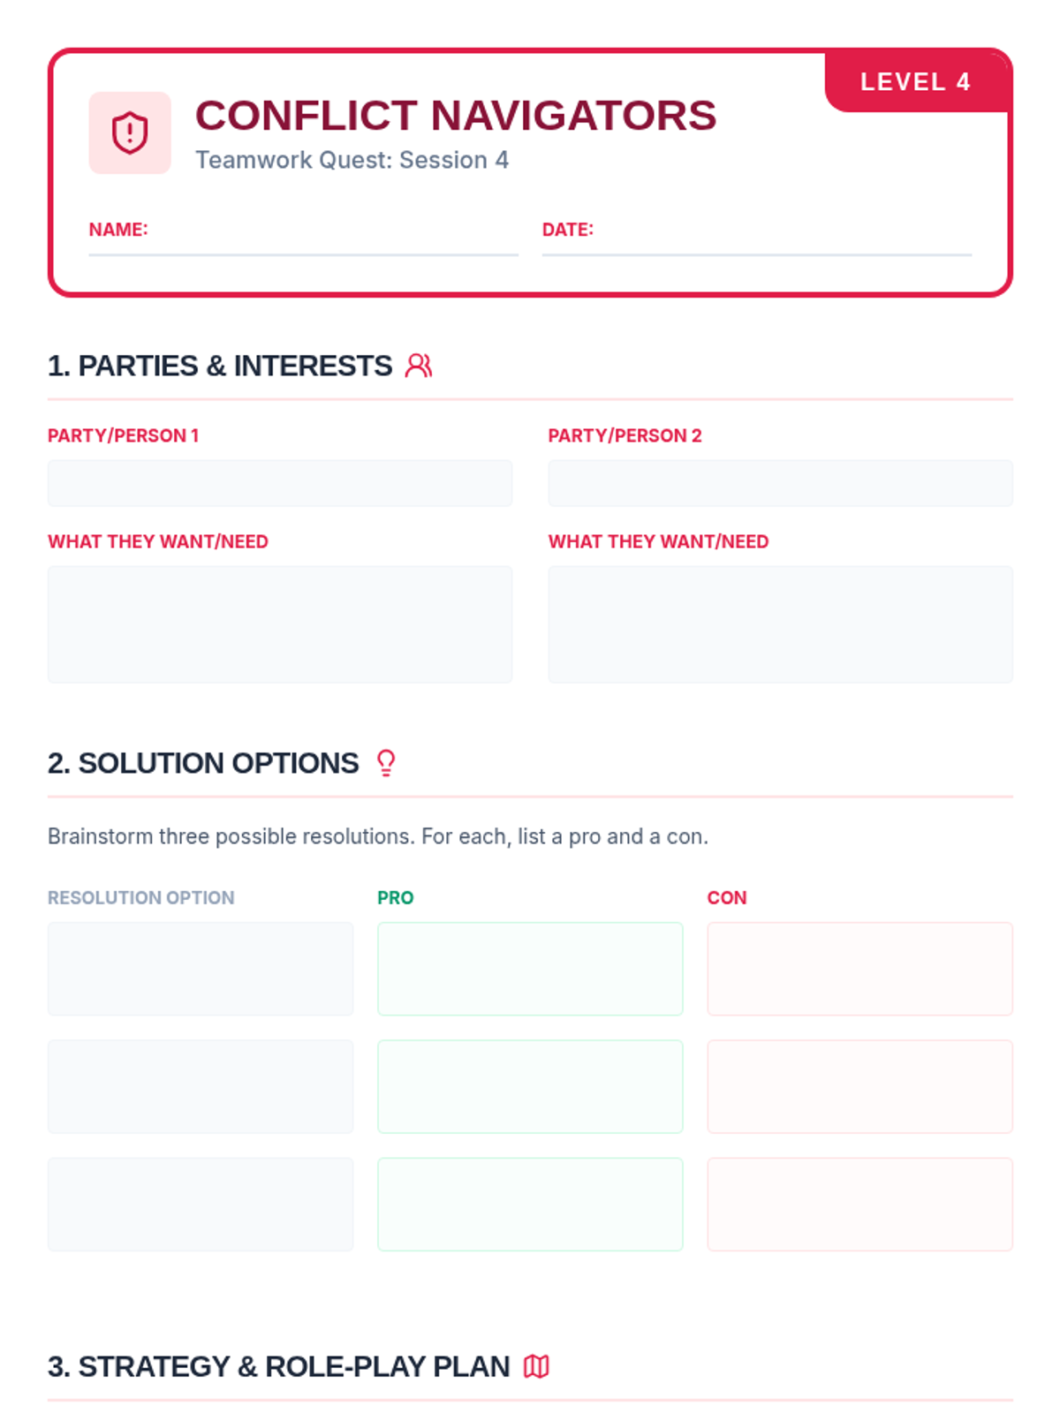This screenshot has width=1060, height=1413.
Task: Click the people icon beside Parties & Interests
Action: point(419,366)
